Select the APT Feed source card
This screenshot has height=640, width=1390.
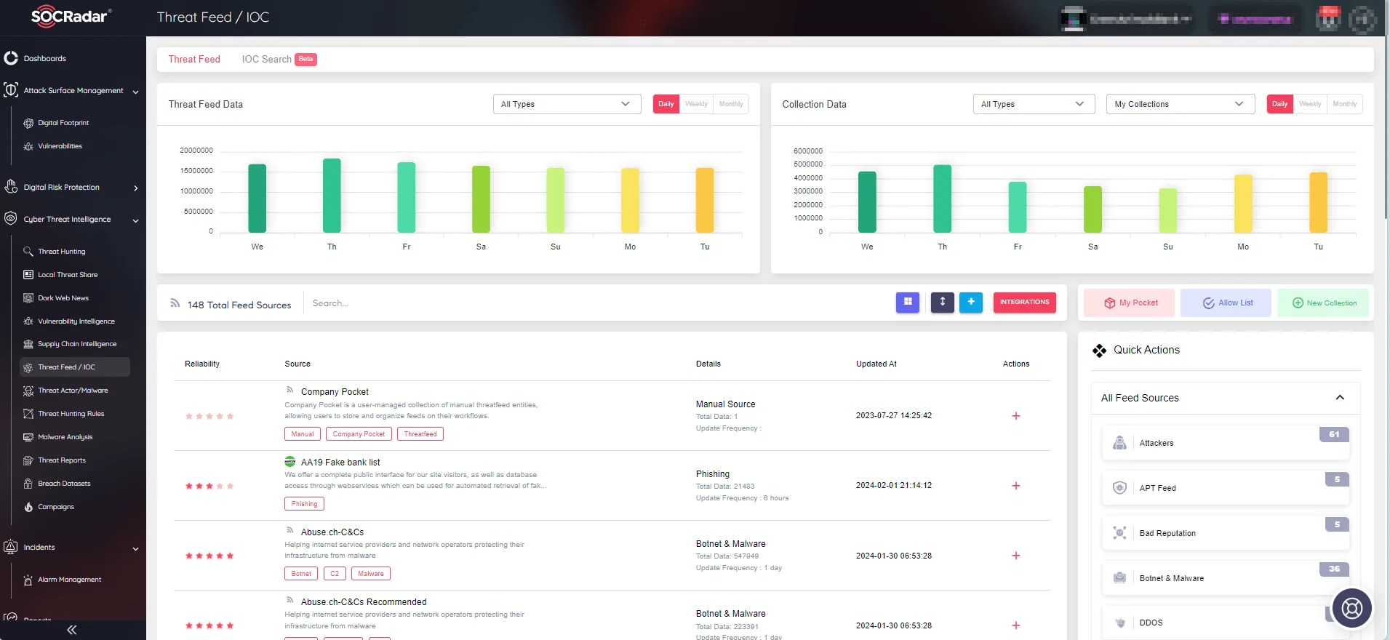tap(1226, 488)
